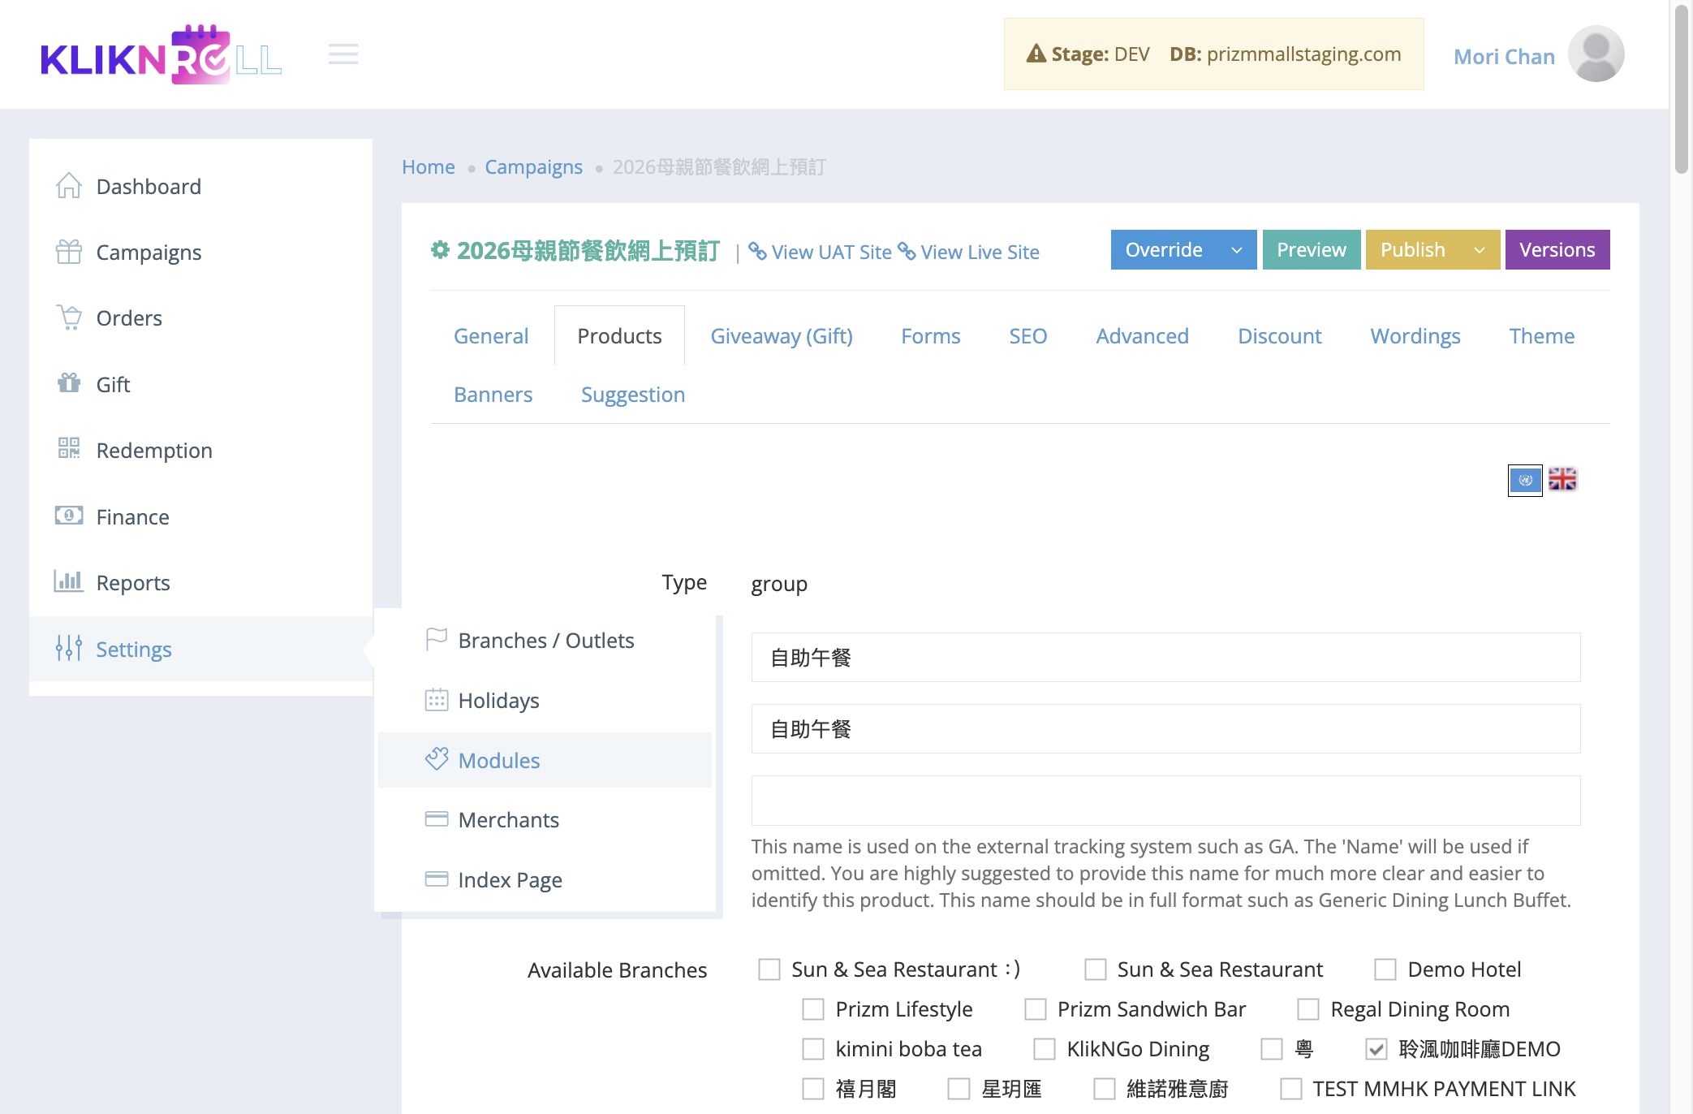This screenshot has height=1114, width=1693.
Task: Click the empty tracking name input field
Action: point(1165,800)
